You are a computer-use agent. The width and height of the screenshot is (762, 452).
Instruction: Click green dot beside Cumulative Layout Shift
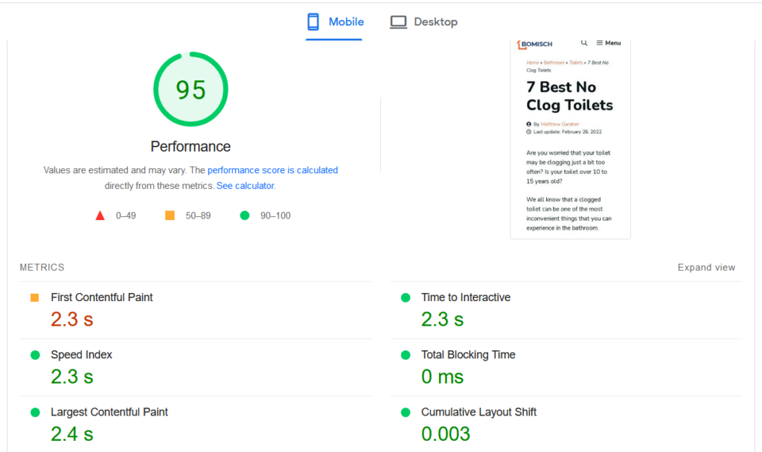[405, 413]
